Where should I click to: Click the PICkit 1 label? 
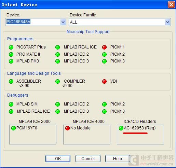(x=118, y=47)
